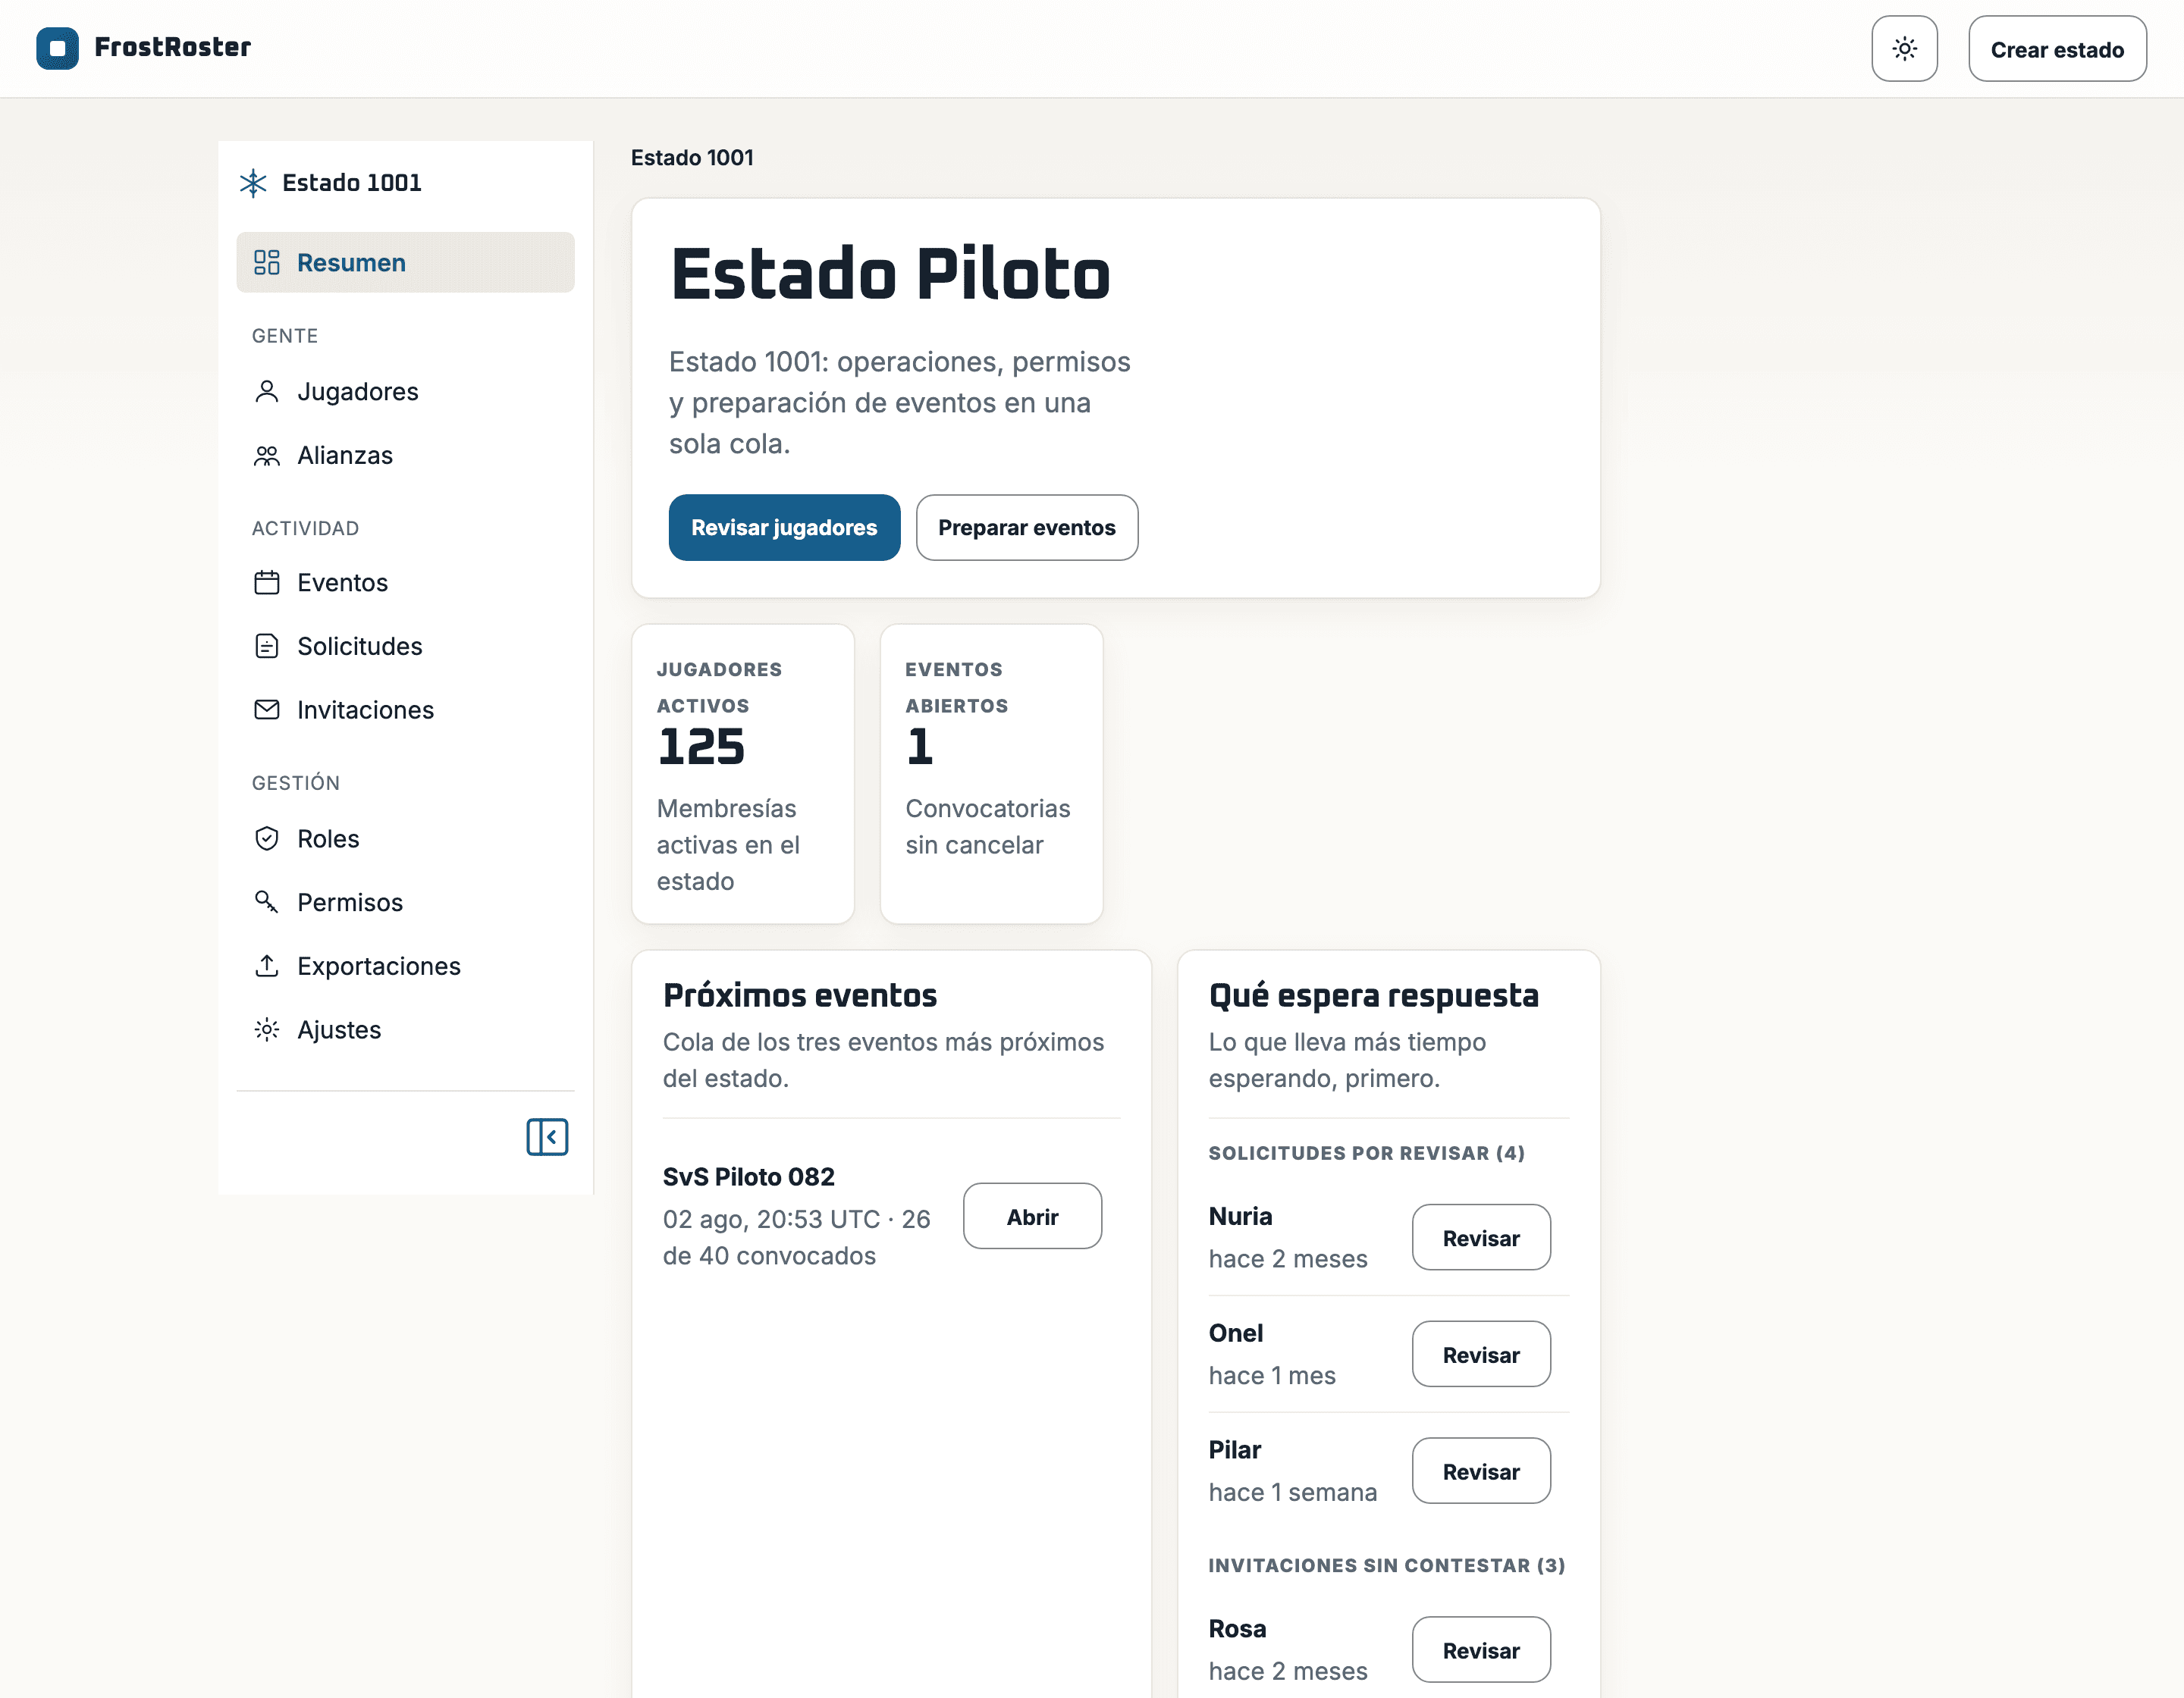2184x1698 pixels.
Task: Click the Invitaciones envelope icon
Action: [x=266, y=710]
